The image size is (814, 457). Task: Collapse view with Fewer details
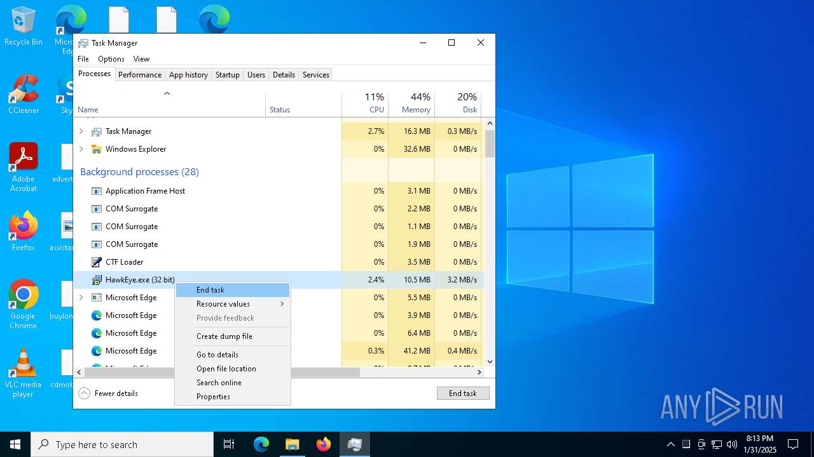click(108, 394)
